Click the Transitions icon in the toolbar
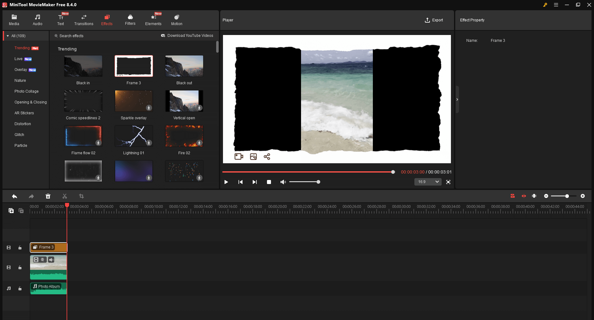The width and height of the screenshot is (594, 320). pos(83,20)
